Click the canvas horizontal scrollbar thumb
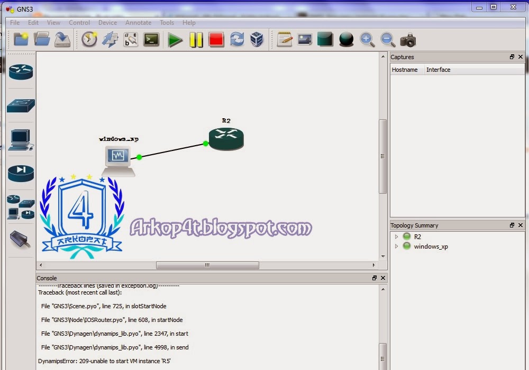 [207, 265]
